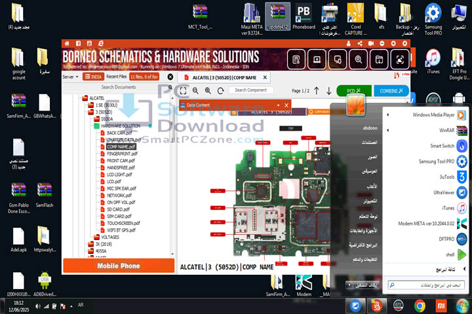Open the YouTube icon in Borneo top bar
This screenshot has width=472, height=314.
(89, 44)
